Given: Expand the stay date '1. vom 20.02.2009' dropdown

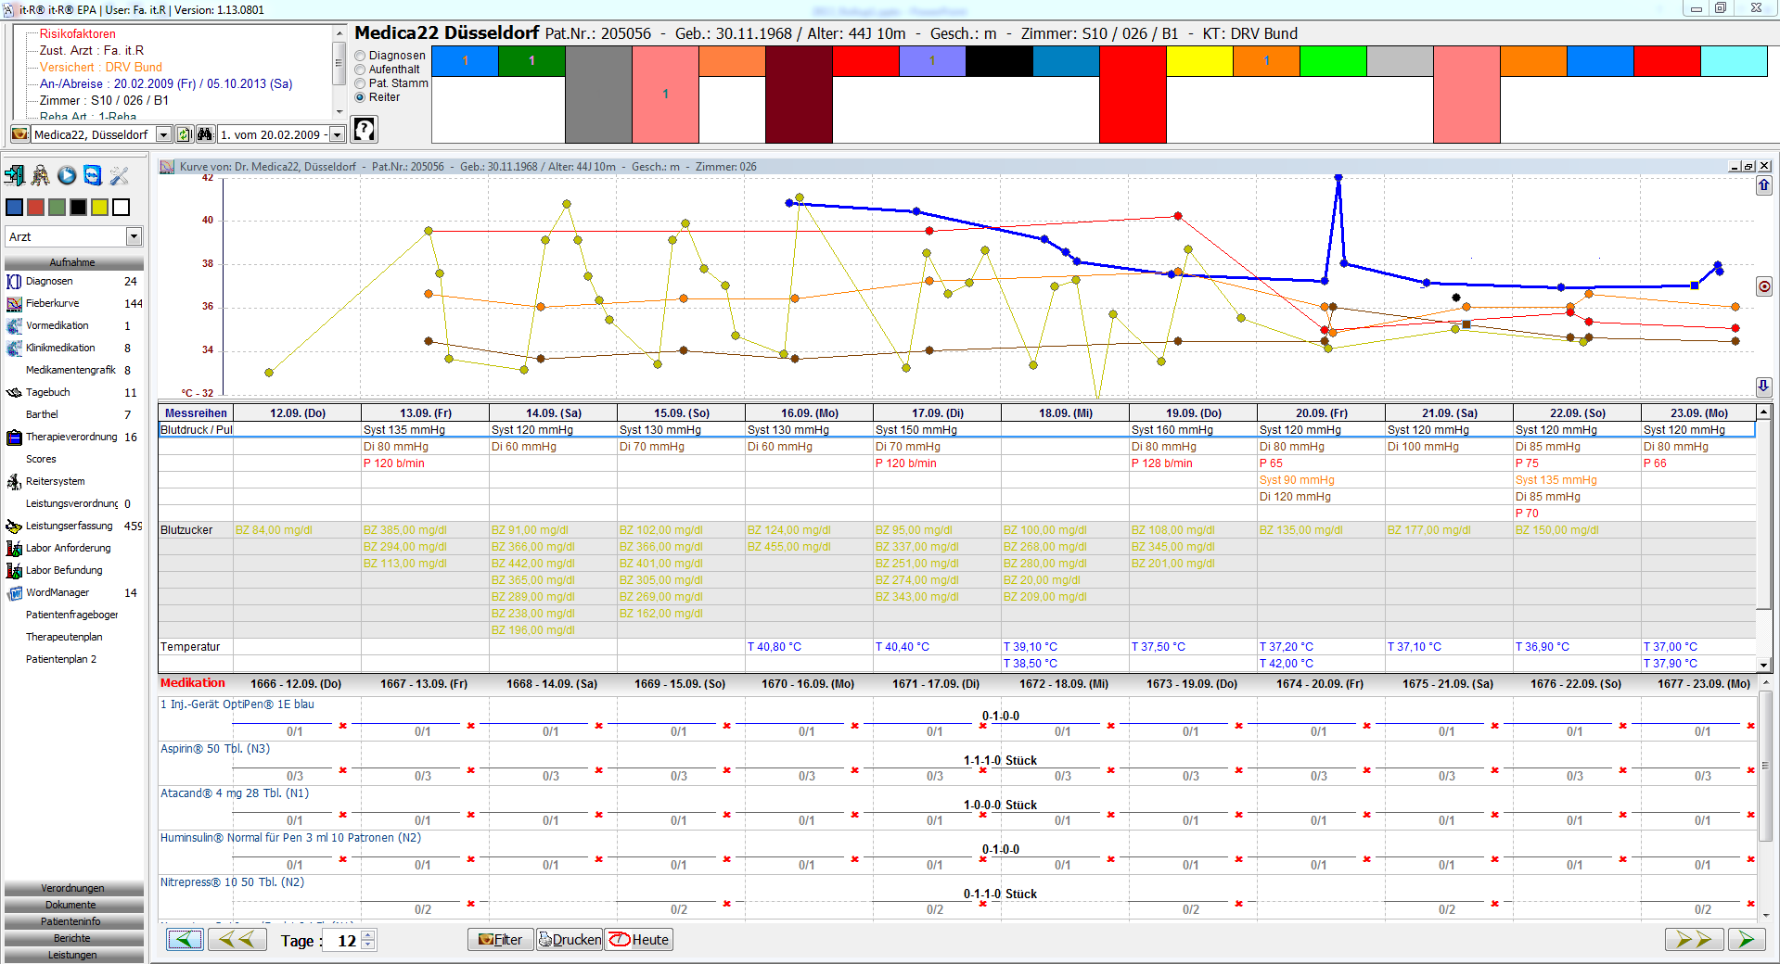Looking at the screenshot, I should point(337,134).
